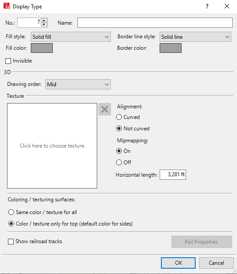Open the Border color swatch
This screenshot has width=237, height=274.
[171, 48]
